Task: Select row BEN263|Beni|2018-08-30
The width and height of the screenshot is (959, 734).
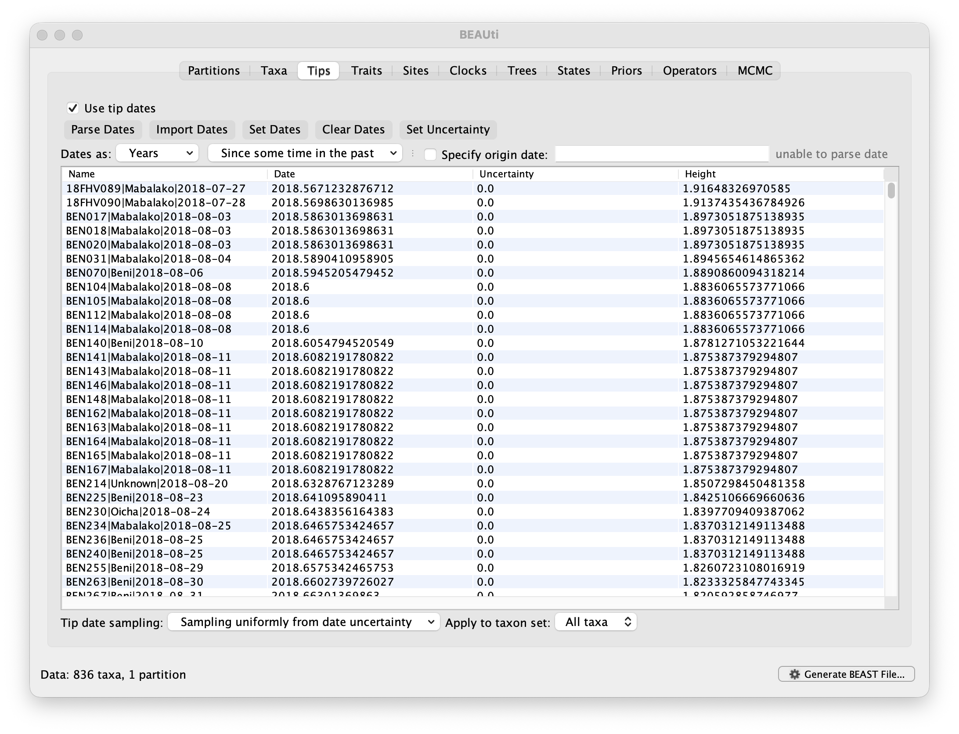Action: (x=473, y=582)
